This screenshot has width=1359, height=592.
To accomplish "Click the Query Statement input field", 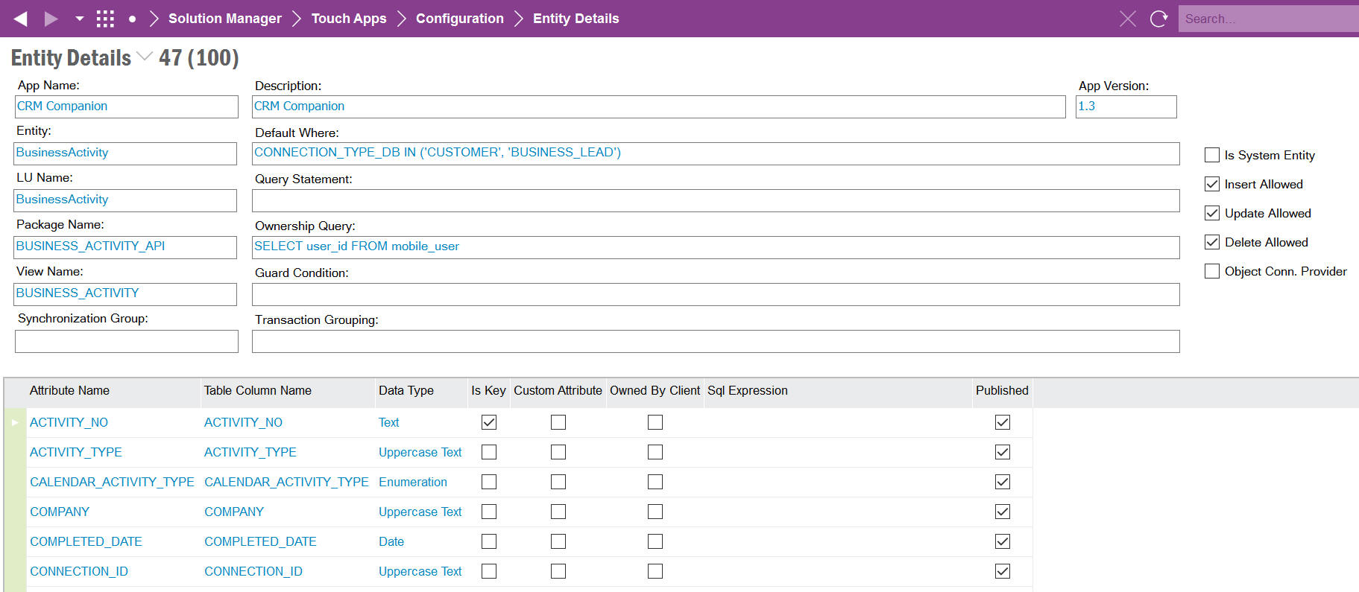I will point(715,200).
